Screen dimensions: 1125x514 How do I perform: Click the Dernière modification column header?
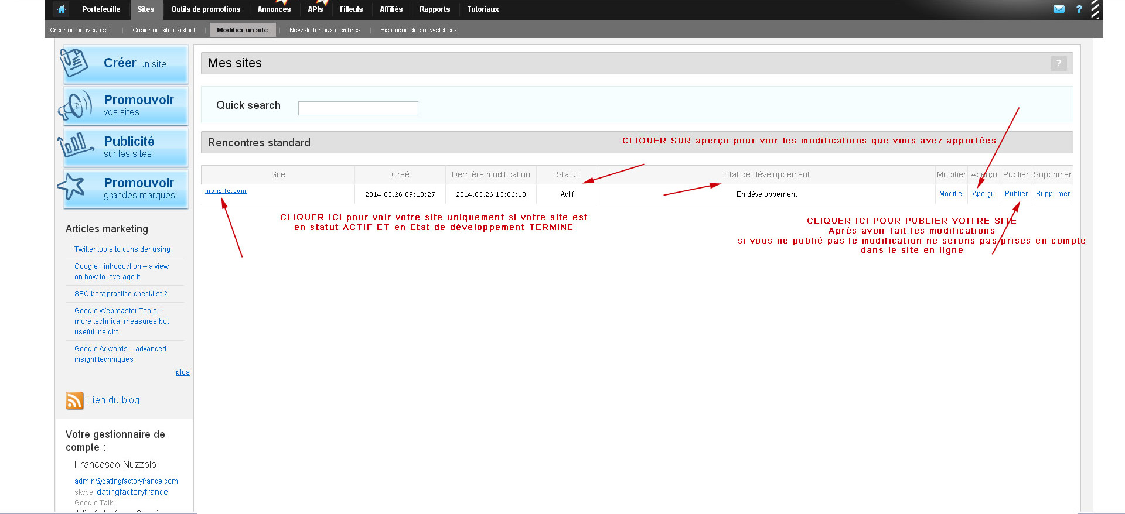coord(491,174)
